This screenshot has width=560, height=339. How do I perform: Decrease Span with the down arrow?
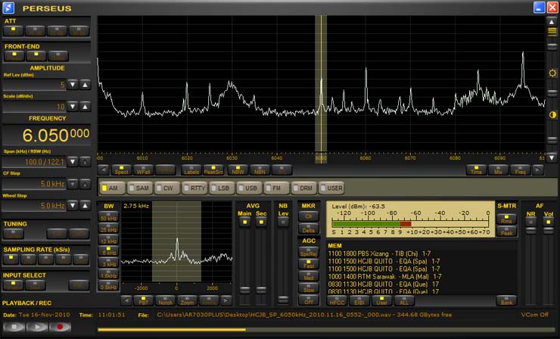pos(73,162)
